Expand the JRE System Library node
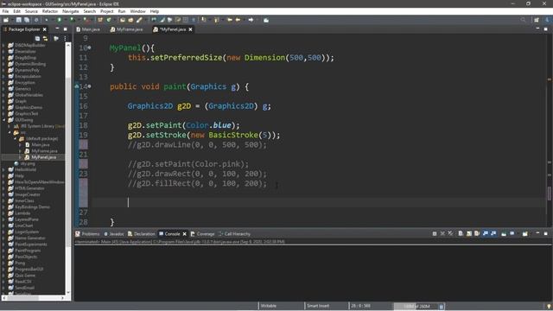The width and height of the screenshot is (553, 311). click(10, 126)
